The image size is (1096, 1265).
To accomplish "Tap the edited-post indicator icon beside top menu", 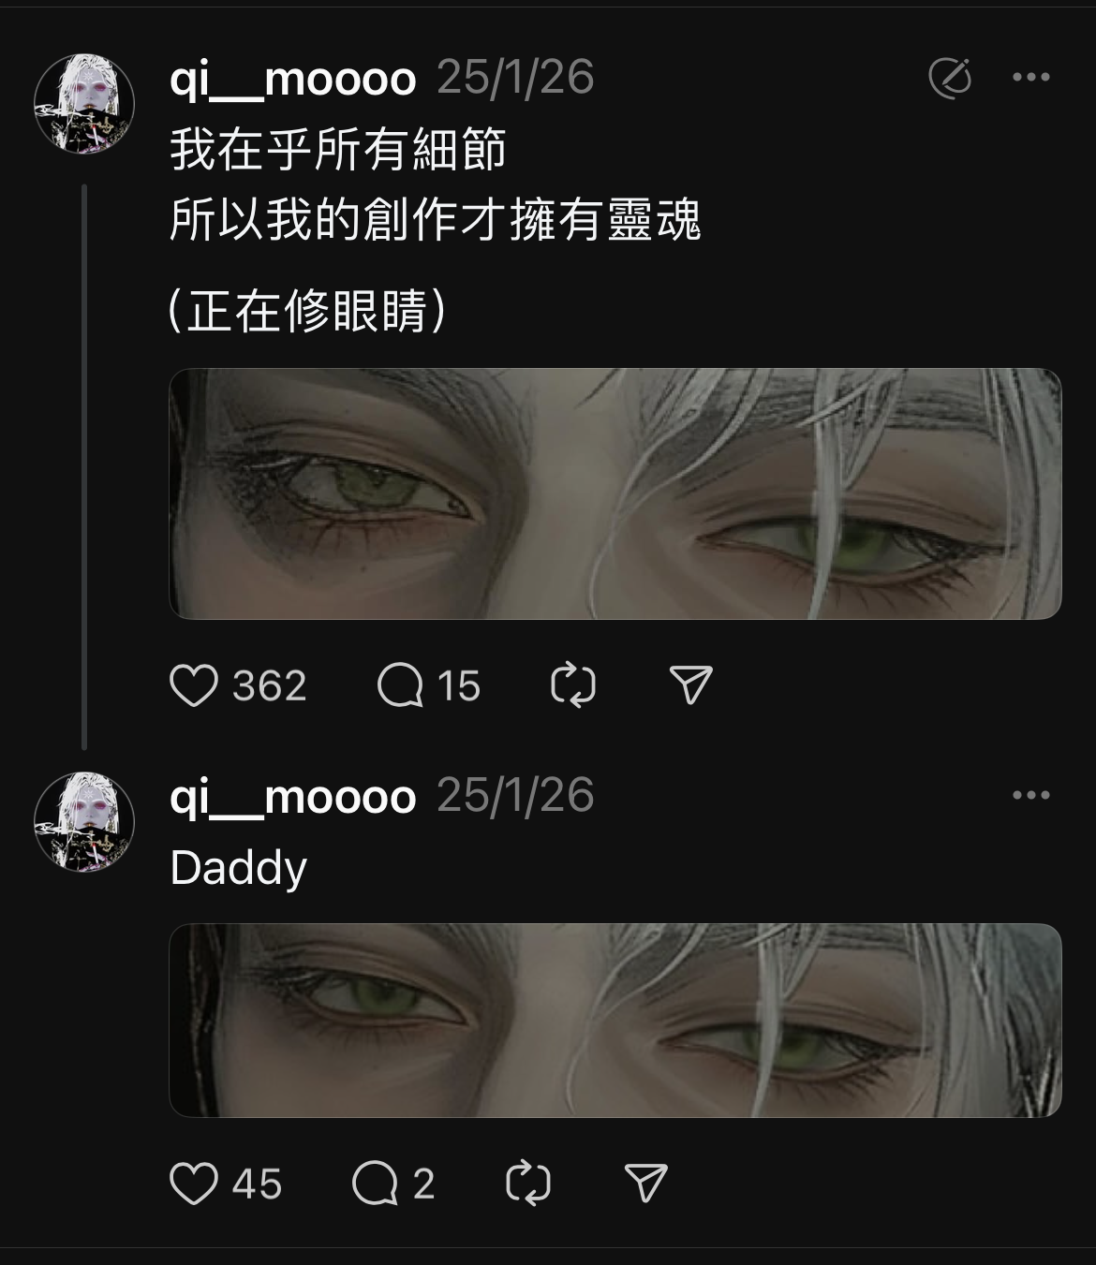I will (x=950, y=78).
